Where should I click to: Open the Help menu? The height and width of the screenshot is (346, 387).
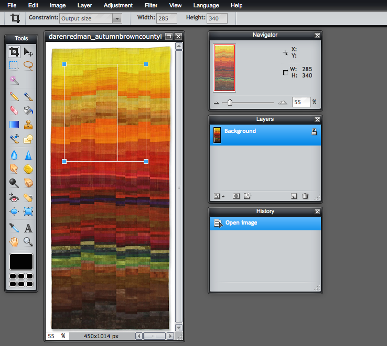click(236, 5)
